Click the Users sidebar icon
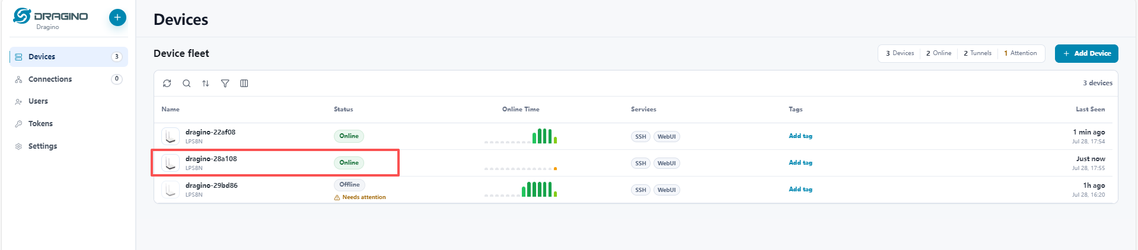This screenshot has width=1138, height=250. [18, 102]
